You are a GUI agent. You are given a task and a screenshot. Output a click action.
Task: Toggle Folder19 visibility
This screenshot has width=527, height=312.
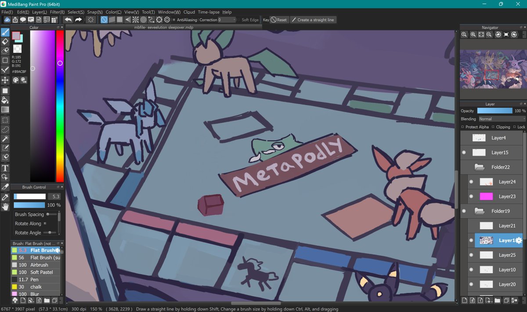(x=465, y=211)
